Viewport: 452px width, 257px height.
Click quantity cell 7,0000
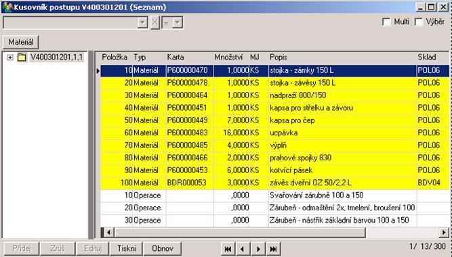point(231,120)
